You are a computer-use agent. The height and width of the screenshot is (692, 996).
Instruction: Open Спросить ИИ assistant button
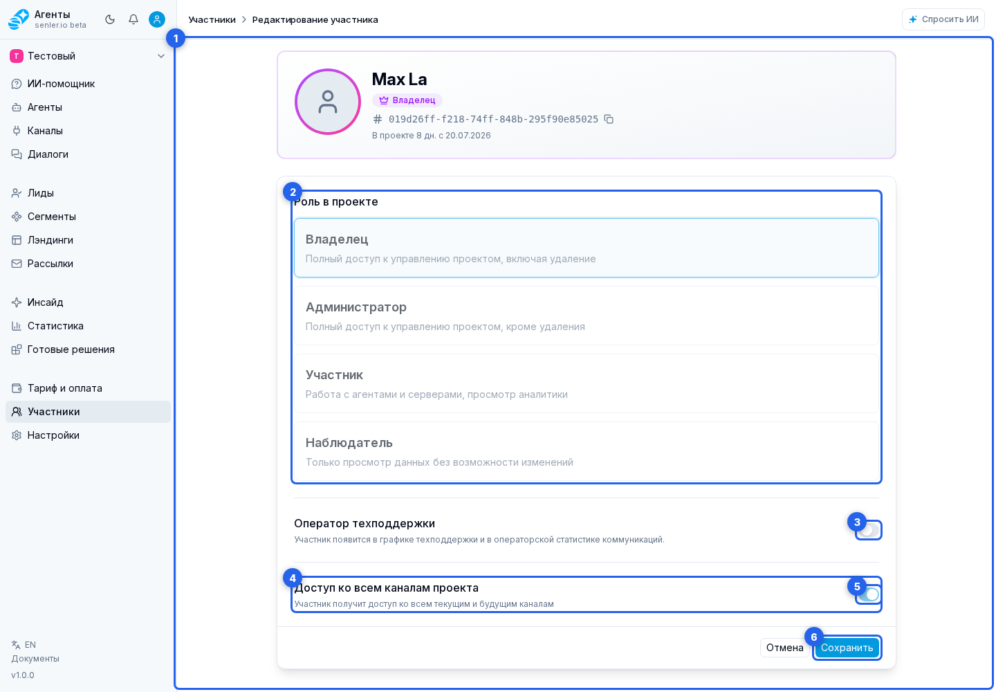[x=943, y=19]
